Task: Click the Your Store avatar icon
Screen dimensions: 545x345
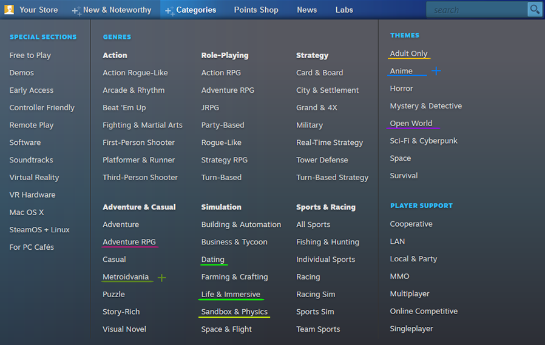Action: click(x=9, y=10)
